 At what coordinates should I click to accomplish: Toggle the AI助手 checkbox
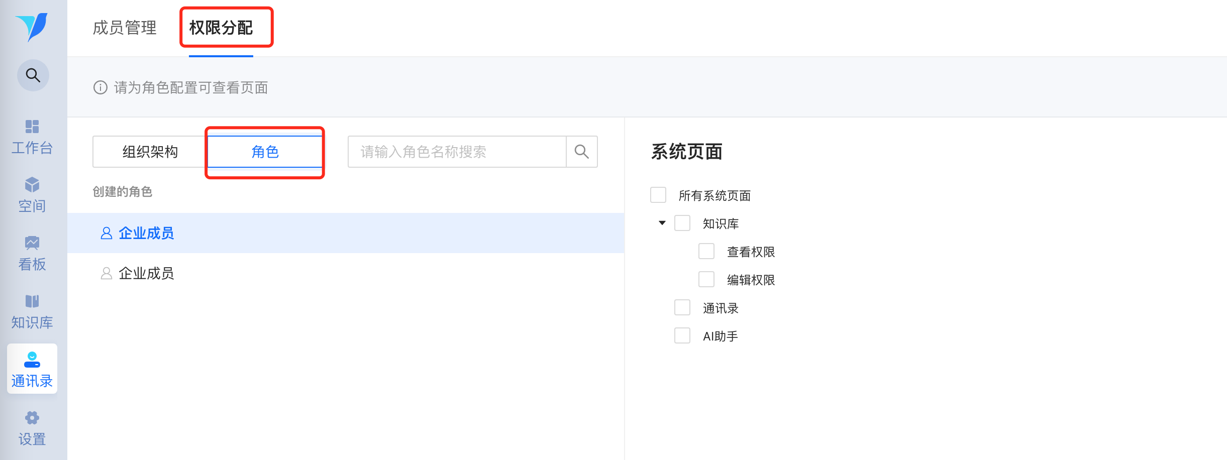682,335
